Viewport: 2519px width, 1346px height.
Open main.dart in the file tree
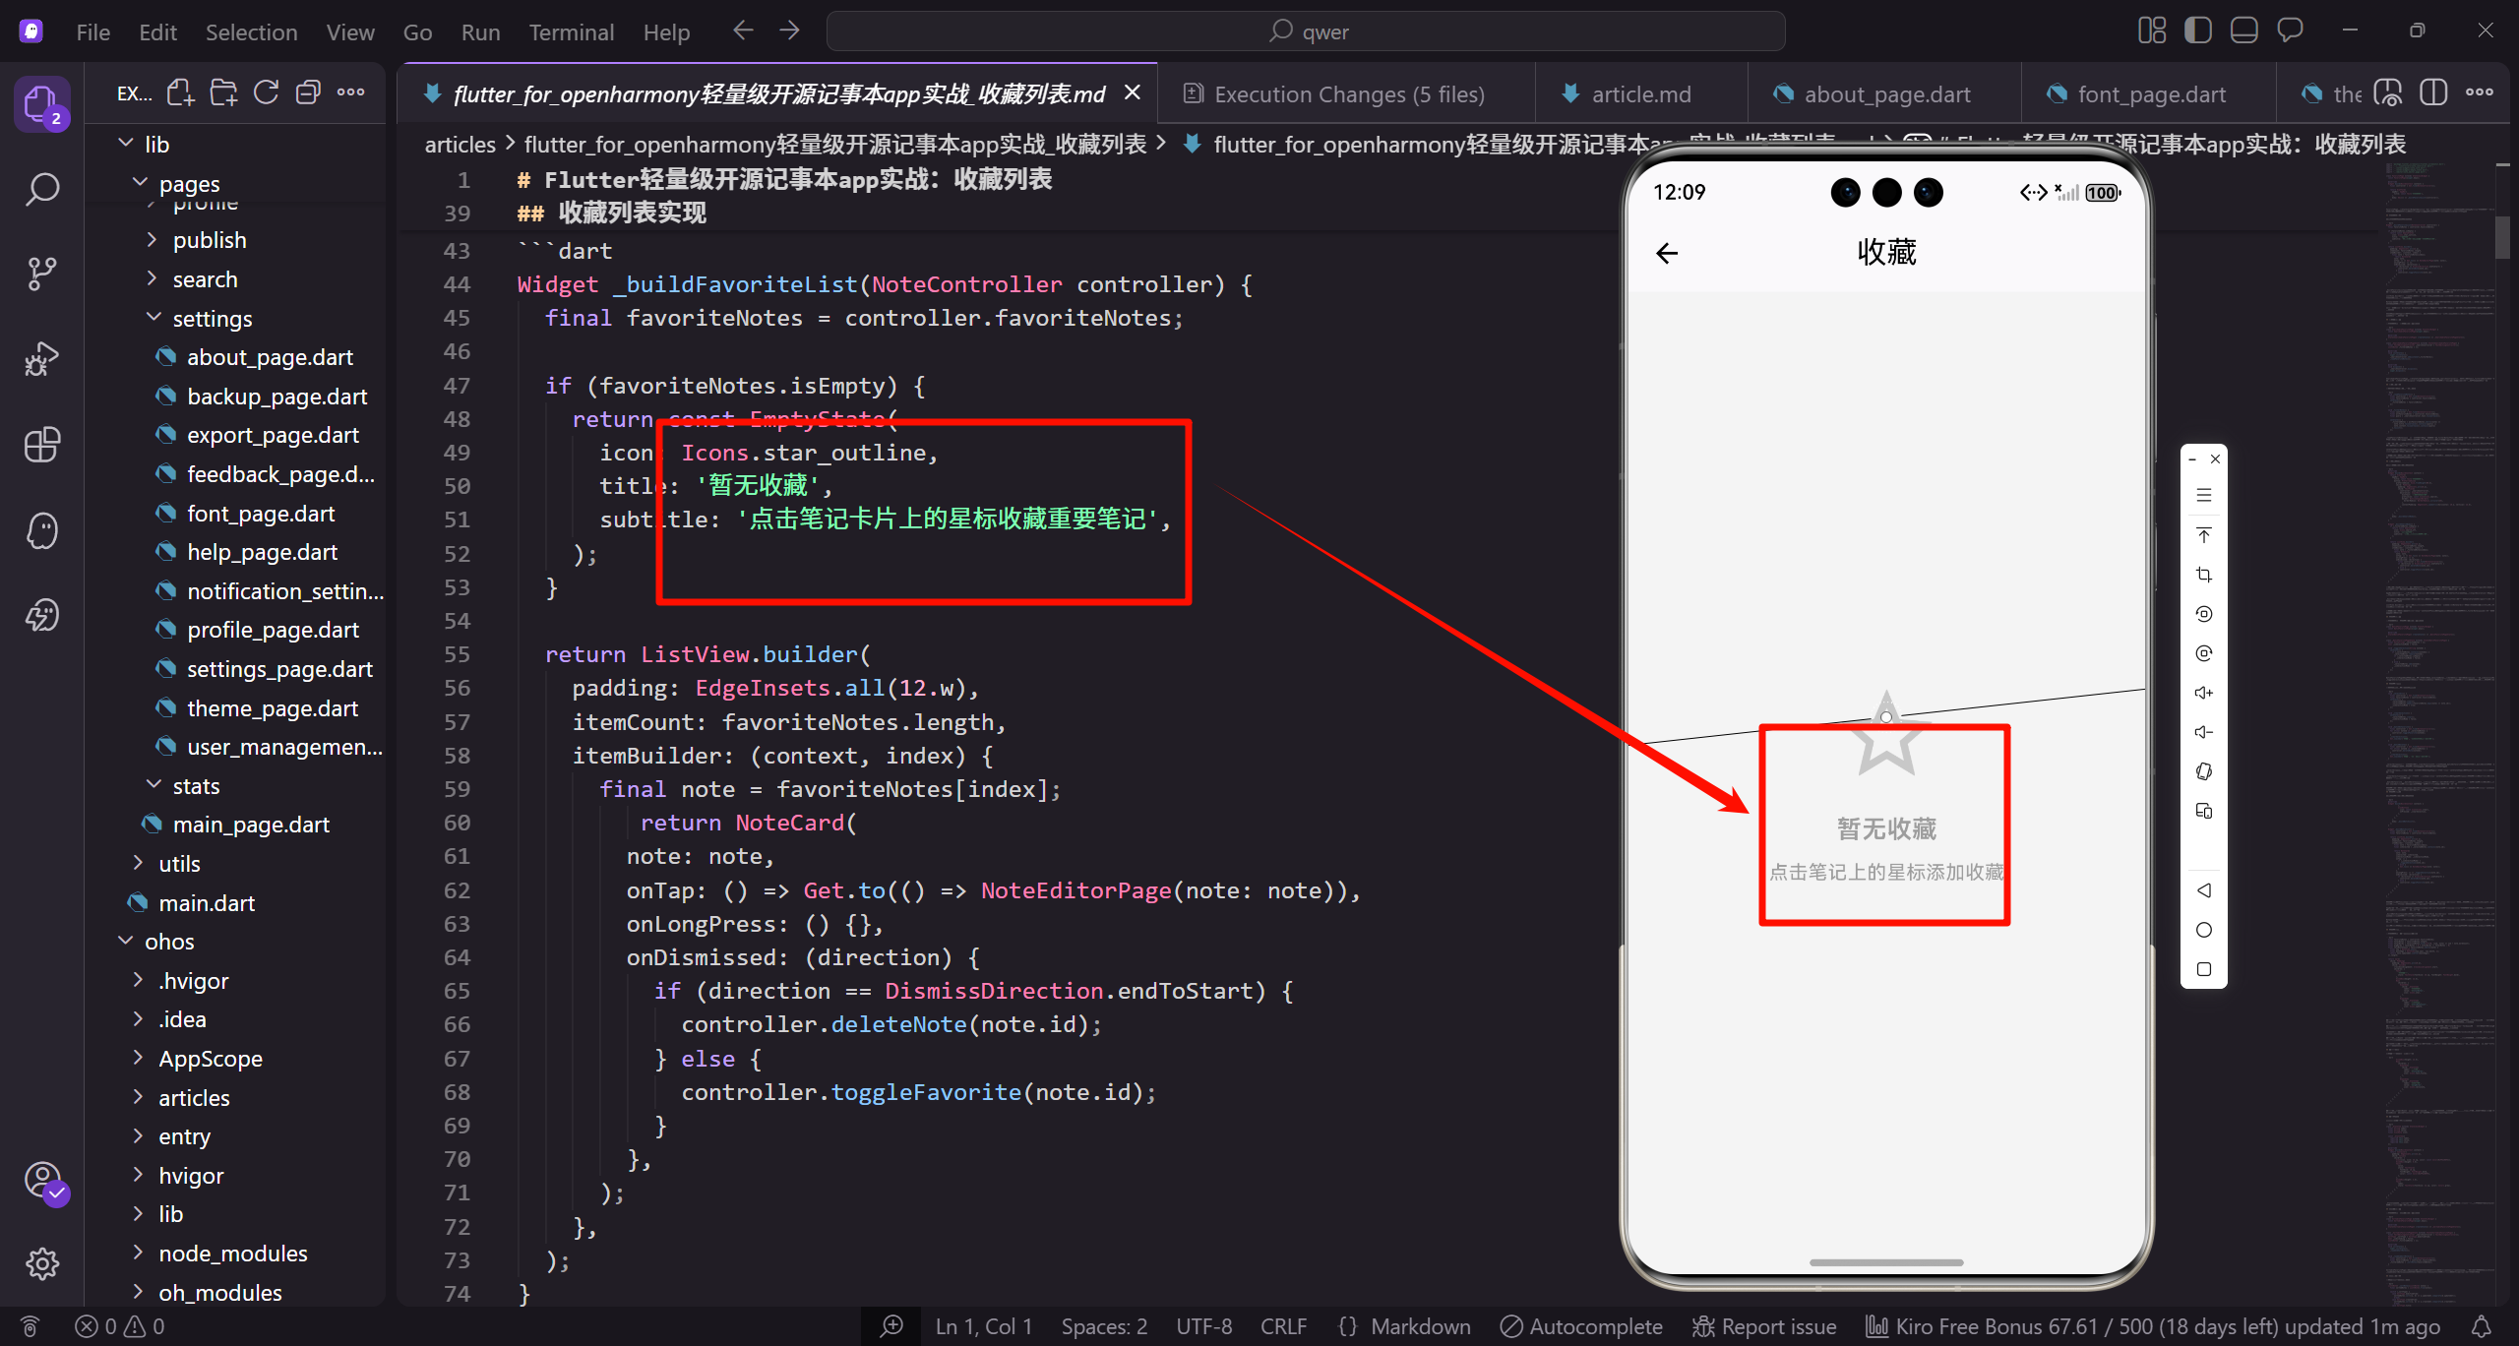pyautogui.click(x=192, y=902)
